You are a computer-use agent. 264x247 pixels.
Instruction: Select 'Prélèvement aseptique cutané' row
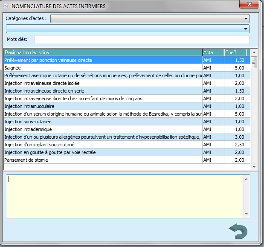(127, 76)
